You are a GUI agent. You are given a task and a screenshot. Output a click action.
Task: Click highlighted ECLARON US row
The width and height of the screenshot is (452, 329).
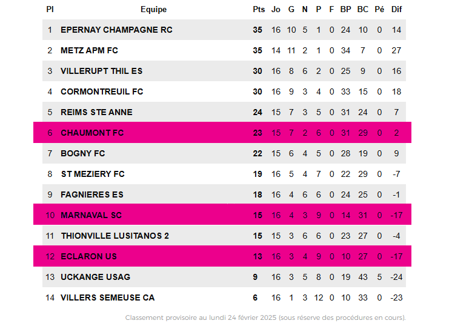(88, 256)
